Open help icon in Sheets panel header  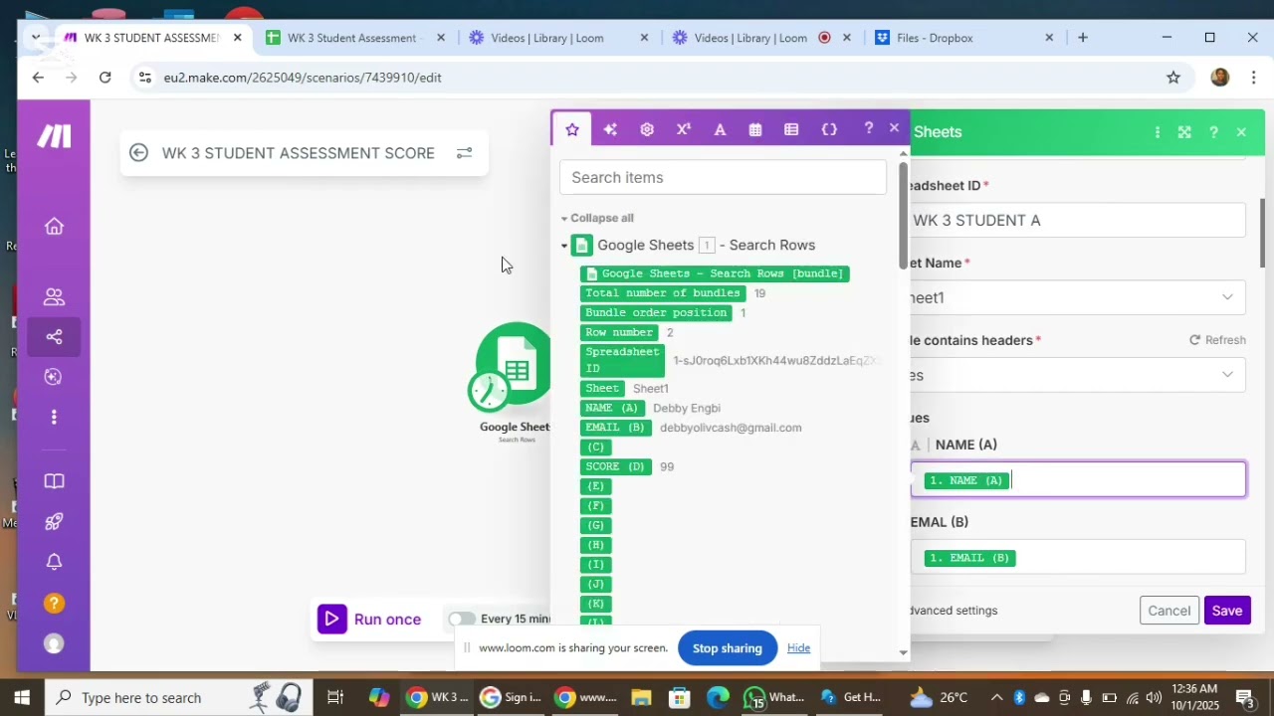[x=1213, y=132]
